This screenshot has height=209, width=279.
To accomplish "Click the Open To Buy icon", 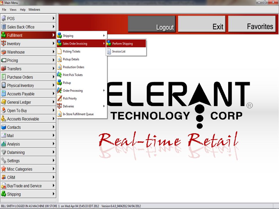I will [x=3, y=110].
